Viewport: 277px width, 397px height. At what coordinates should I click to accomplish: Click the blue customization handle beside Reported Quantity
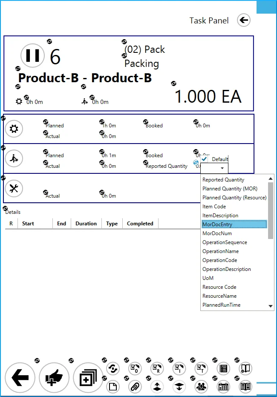click(x=196, y=163)
